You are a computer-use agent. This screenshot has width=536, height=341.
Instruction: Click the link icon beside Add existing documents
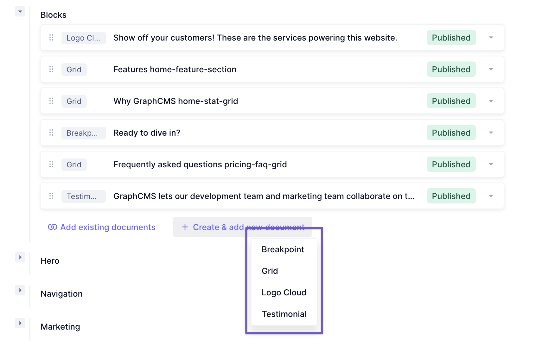click(x=53, y=227)
